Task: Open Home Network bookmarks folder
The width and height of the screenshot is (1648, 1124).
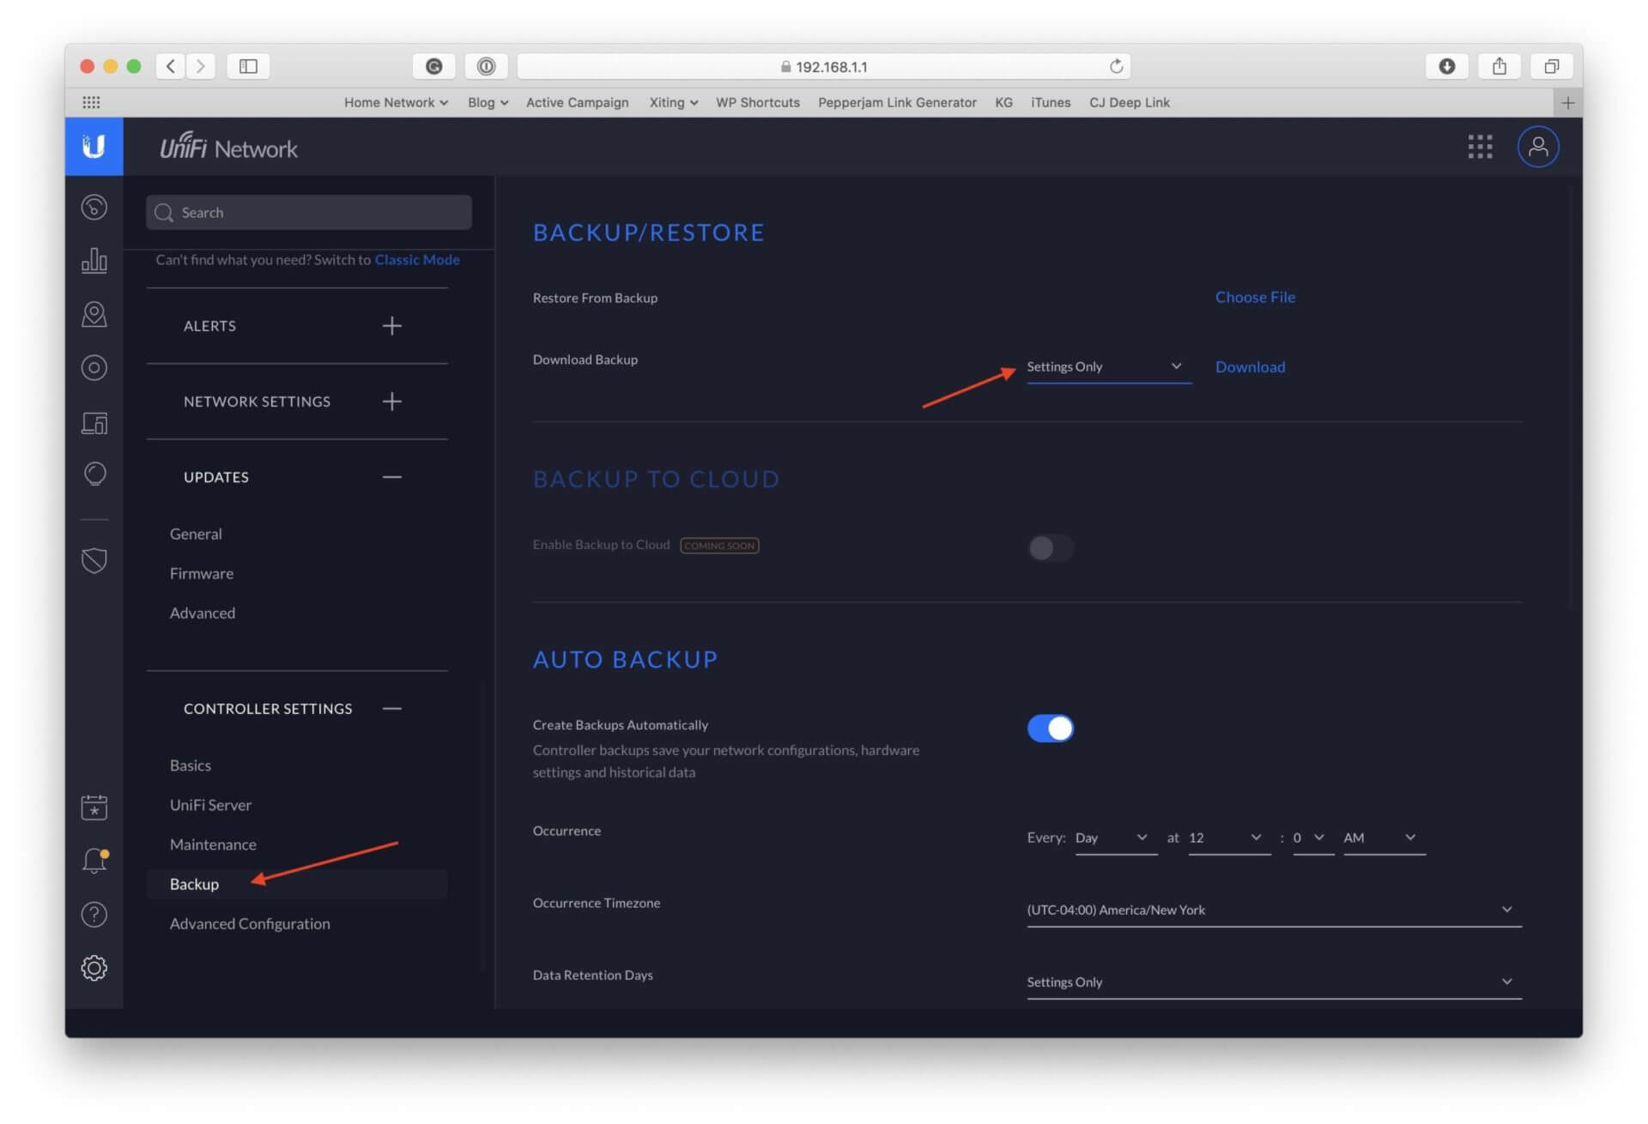Action: (x=396, y=102)
